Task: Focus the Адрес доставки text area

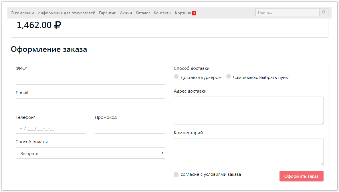Action: [x=249, y=111]
